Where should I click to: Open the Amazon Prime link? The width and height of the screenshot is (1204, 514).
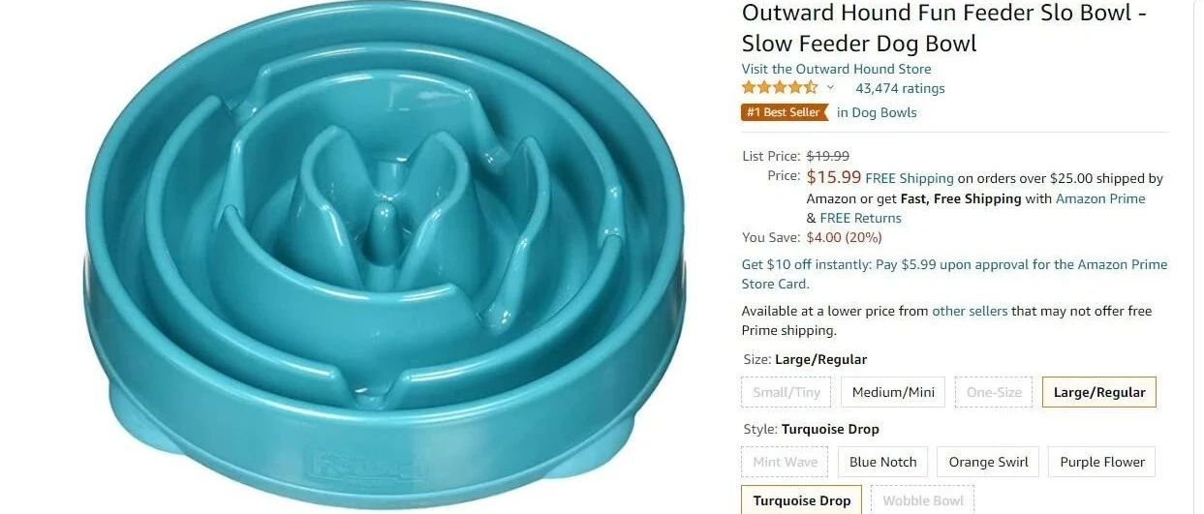[1100, 198]
